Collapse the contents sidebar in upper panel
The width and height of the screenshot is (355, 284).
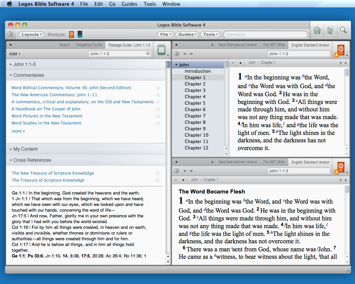click(x=233, y=63)
